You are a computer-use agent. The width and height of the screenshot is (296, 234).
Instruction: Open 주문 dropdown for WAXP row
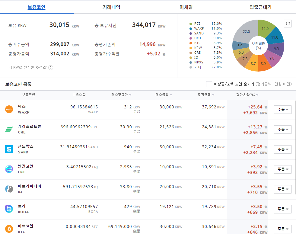[x=283, y=109]
